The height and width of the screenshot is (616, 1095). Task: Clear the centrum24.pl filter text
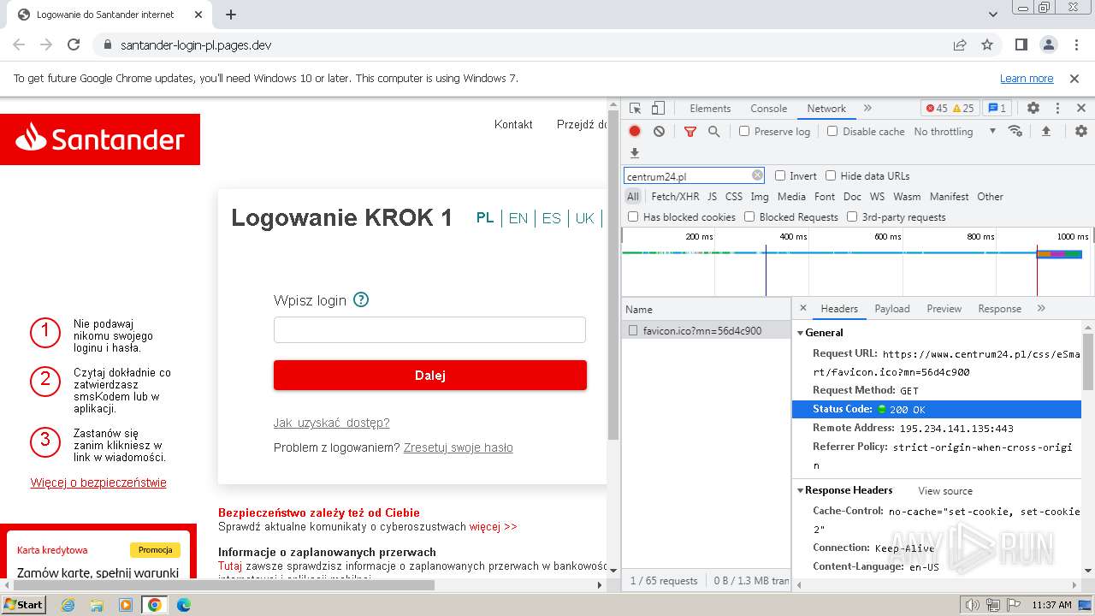coord(757,175)
